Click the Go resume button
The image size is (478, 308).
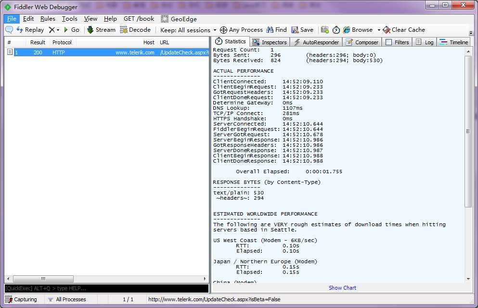[72, 29]
